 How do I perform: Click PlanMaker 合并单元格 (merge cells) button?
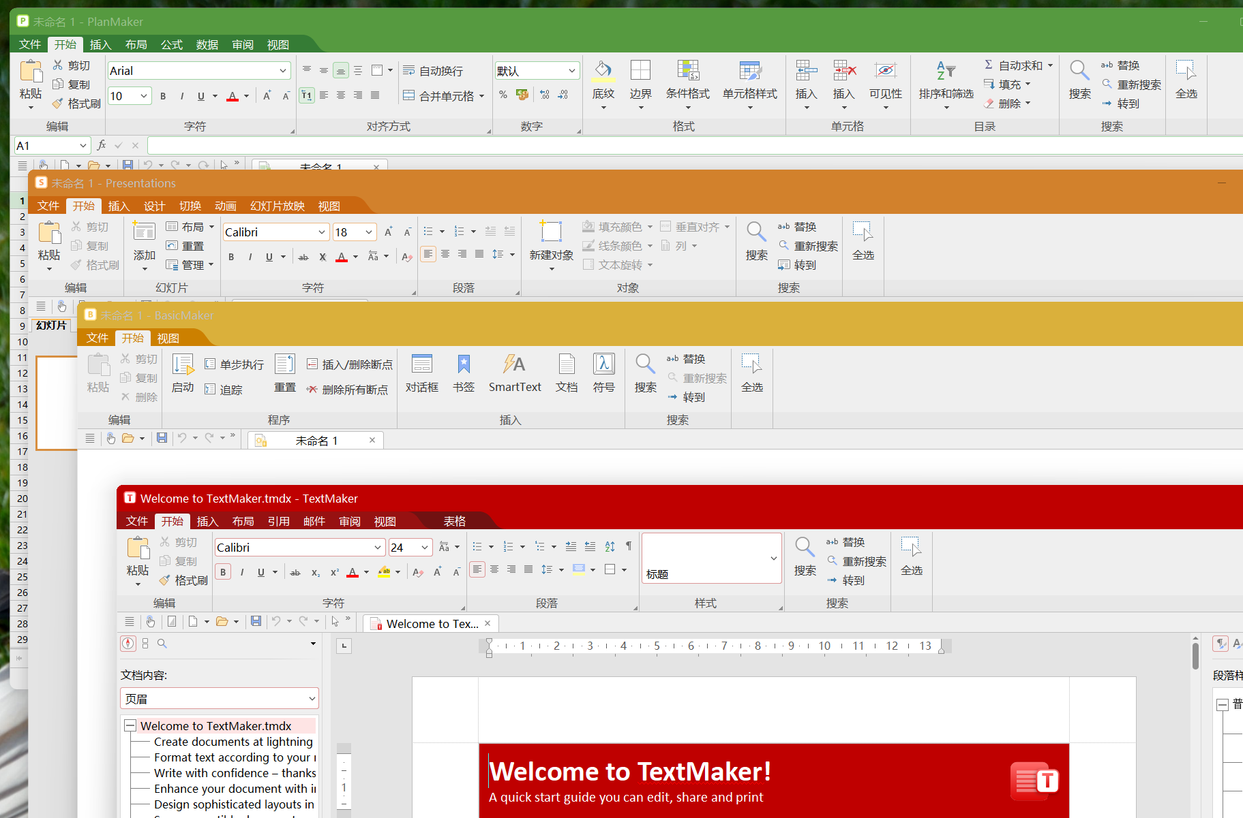(443, 96)
